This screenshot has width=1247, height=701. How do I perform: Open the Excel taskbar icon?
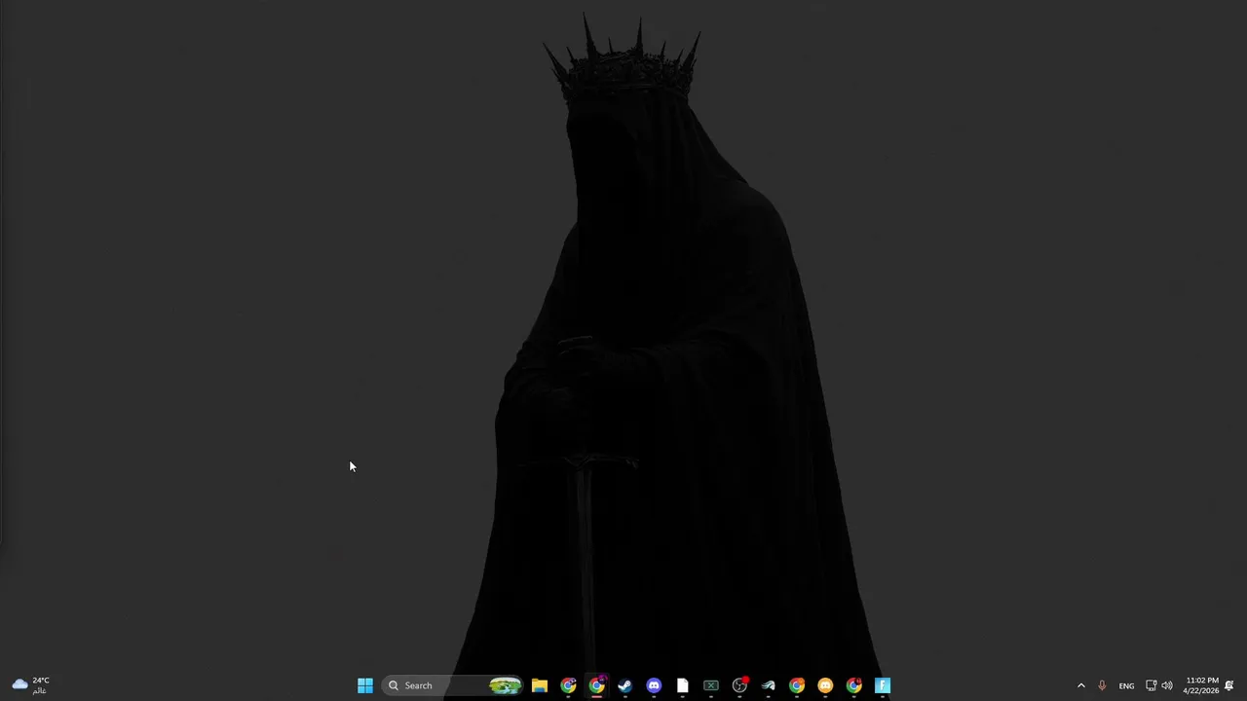(x=711, y=685)
